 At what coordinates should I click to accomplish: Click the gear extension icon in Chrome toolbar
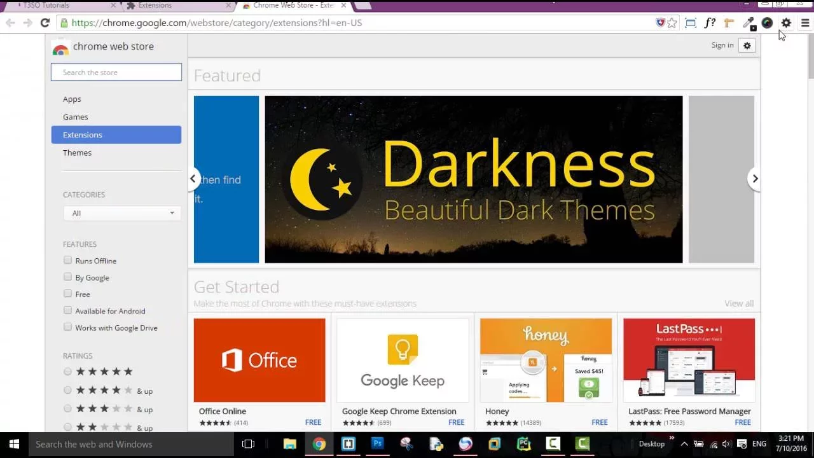[787, 23]
